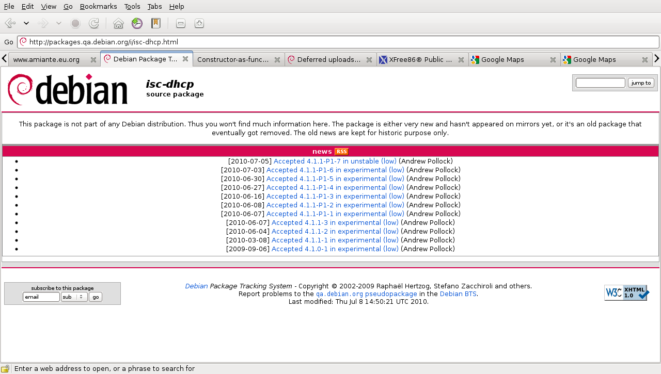661x374 pixels.
Task: Click the security lock icon in status bar
Action: [5, 369]
